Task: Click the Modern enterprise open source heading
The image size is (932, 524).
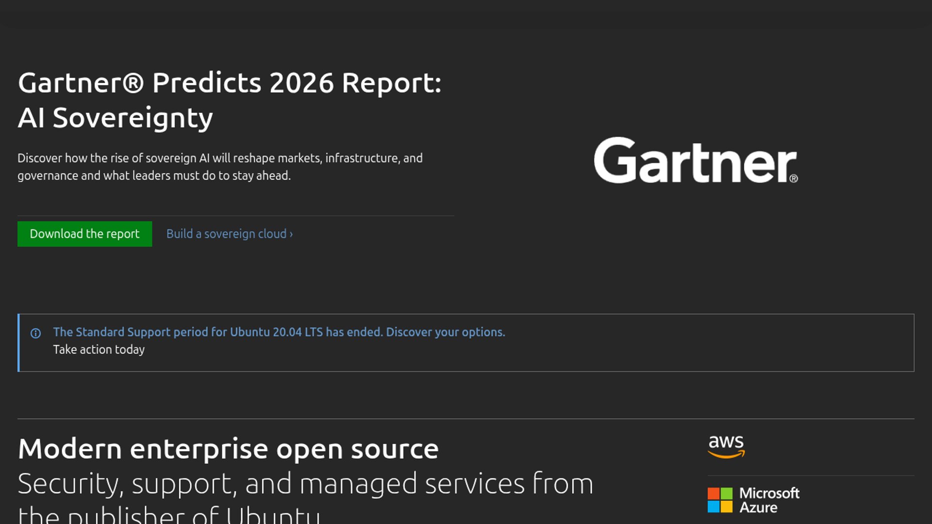Action: (x=228, y=449)
